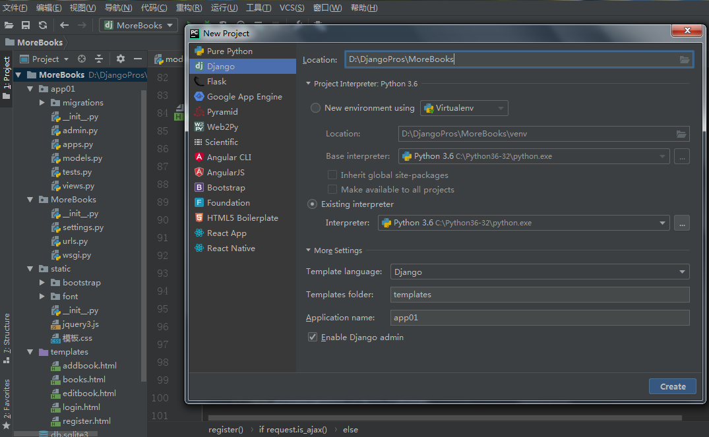
Task: Click the Create button
Action: pos(672,386)
